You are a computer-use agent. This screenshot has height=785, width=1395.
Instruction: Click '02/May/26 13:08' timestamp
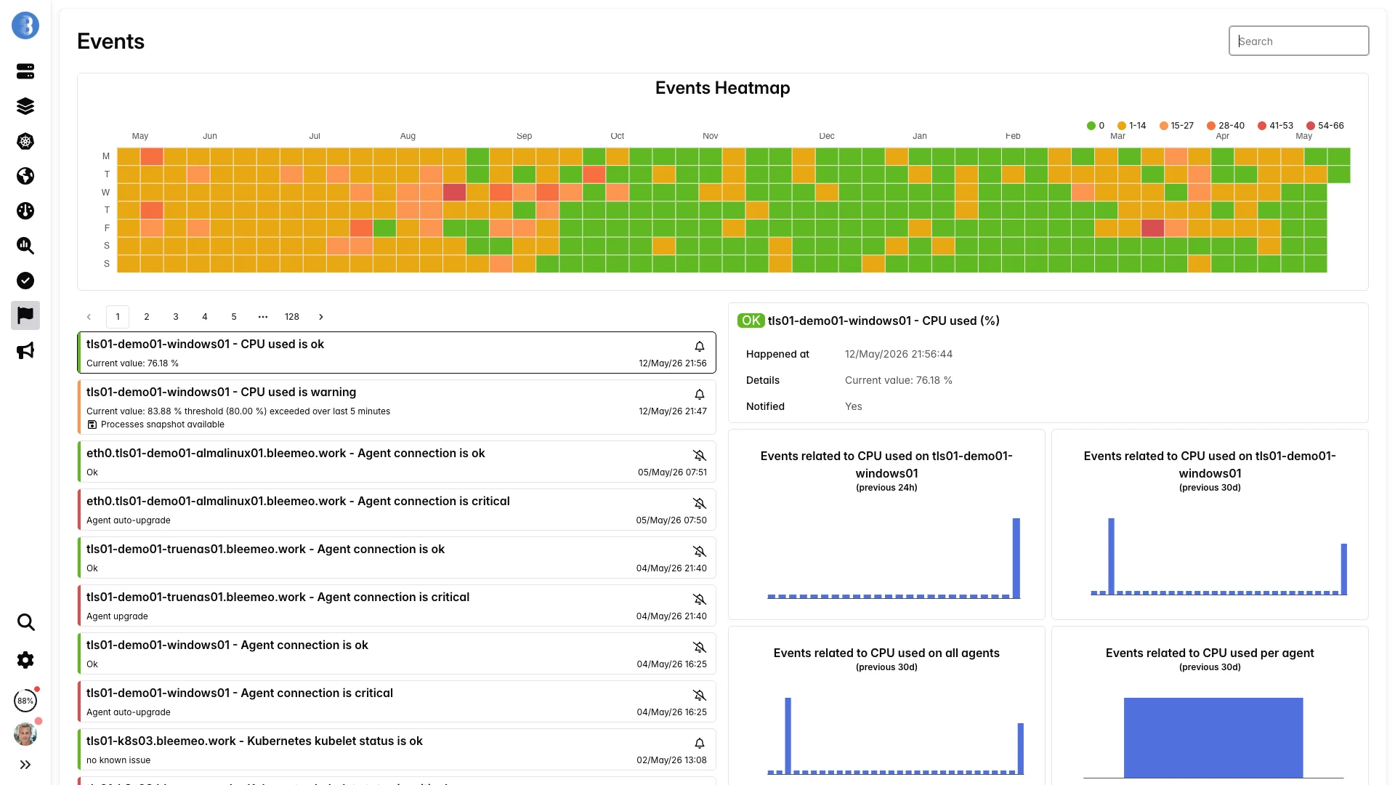coord(671,760)
